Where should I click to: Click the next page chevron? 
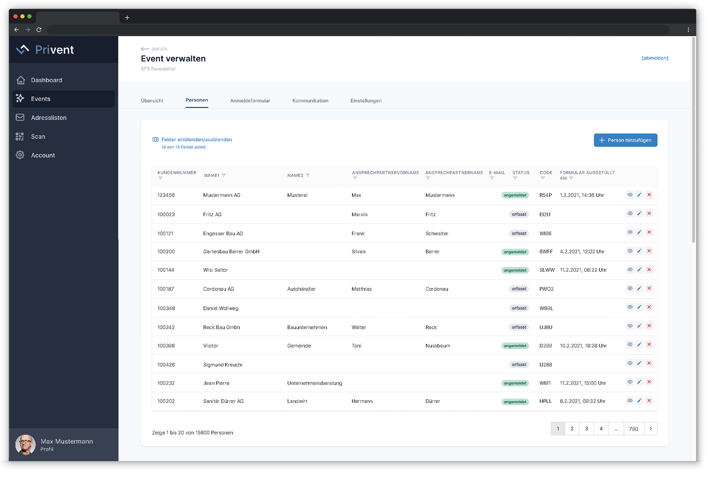click(x=651, y=429)
